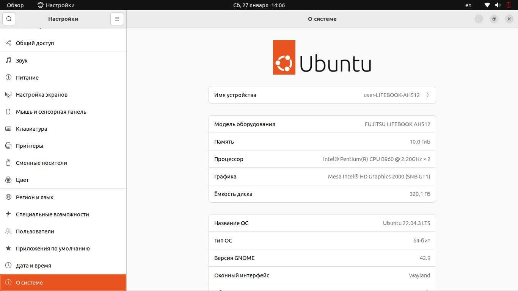The height and width of the screenshot is (291, 518).
Task: Open the hamburger menu in Settings header
Action: click(x=117, y=19)
